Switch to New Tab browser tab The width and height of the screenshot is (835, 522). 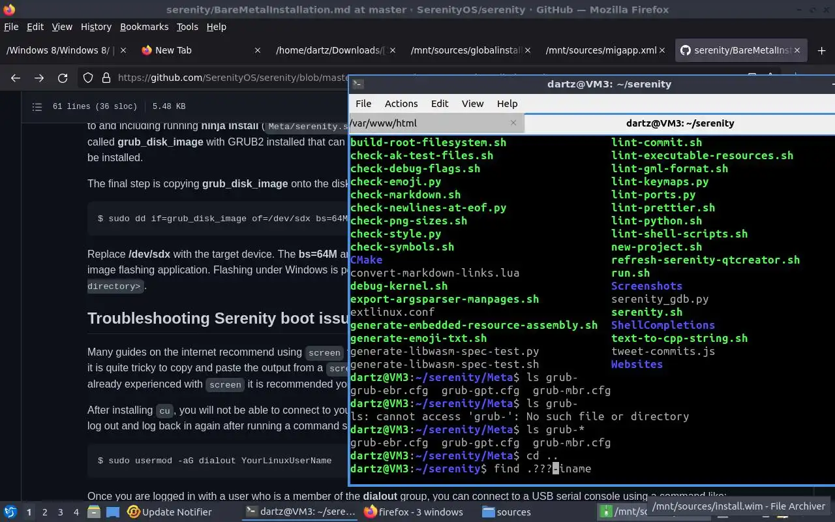[x=201, y=50]
